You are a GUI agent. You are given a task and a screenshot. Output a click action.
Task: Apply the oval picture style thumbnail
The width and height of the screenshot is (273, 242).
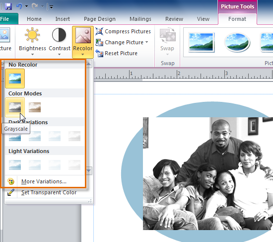[x=237, y=43]
